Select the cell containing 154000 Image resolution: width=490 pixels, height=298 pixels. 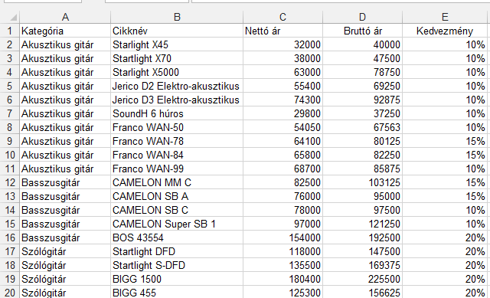(x=283, y=237)
